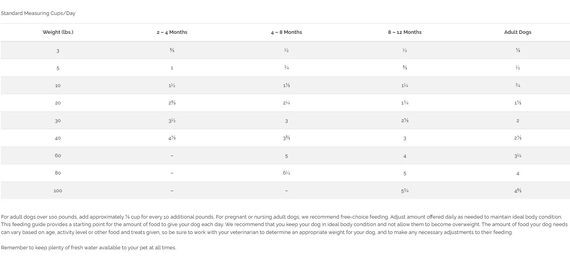
Task: Click the 80 lbs weight cell
Action: point(58,173)
